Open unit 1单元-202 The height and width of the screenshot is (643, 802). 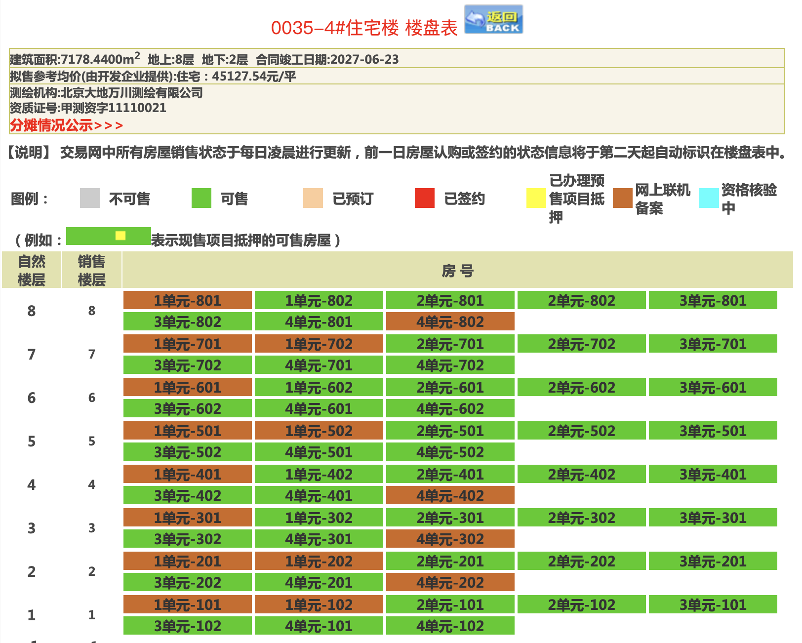click(319, 561)
